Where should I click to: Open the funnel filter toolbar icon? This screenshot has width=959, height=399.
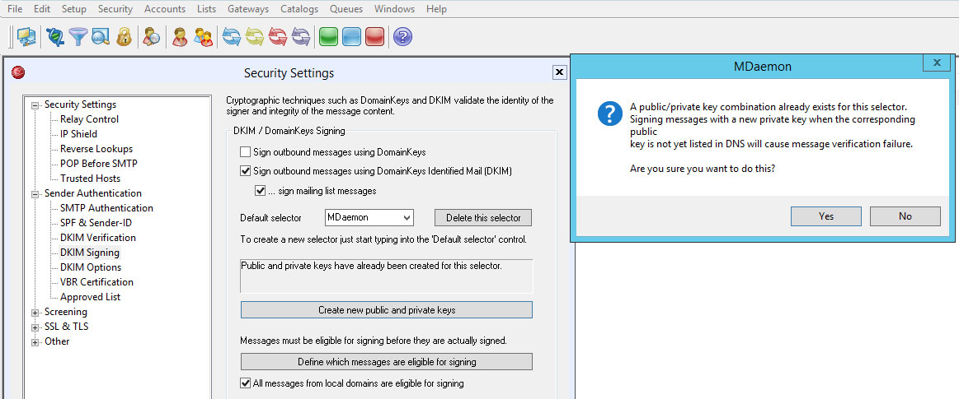[78, 37]
